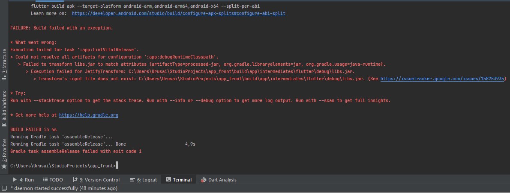The image size is (510, 193).
Task: Click the Run play triangle icon
Action: click(x=15, y=180)
